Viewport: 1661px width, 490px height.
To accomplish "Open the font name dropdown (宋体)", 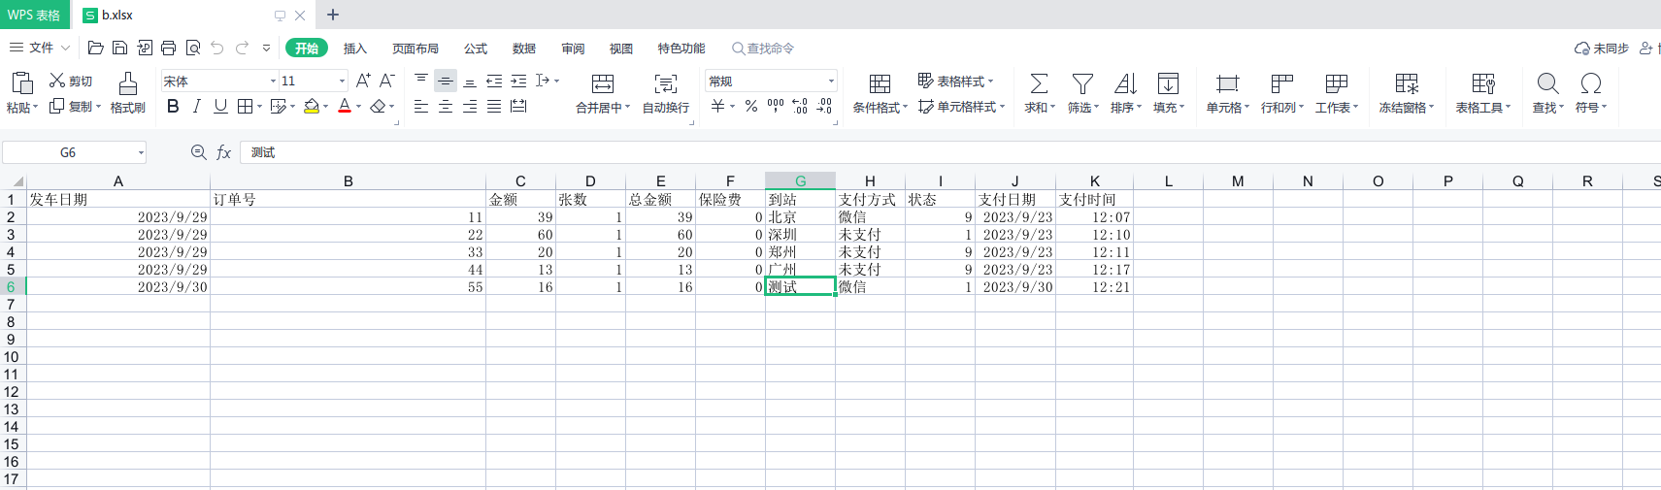I will click(x=273, y=82).
